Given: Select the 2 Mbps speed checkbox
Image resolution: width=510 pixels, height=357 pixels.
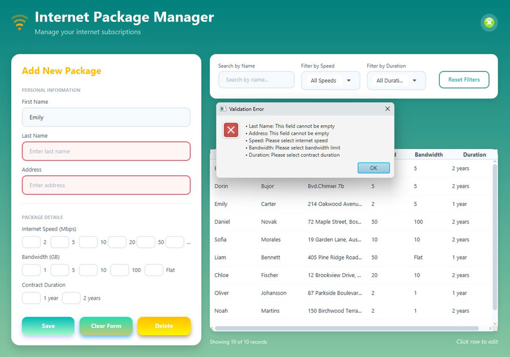Looking at the screenshot, I should (x=31, y=242).
